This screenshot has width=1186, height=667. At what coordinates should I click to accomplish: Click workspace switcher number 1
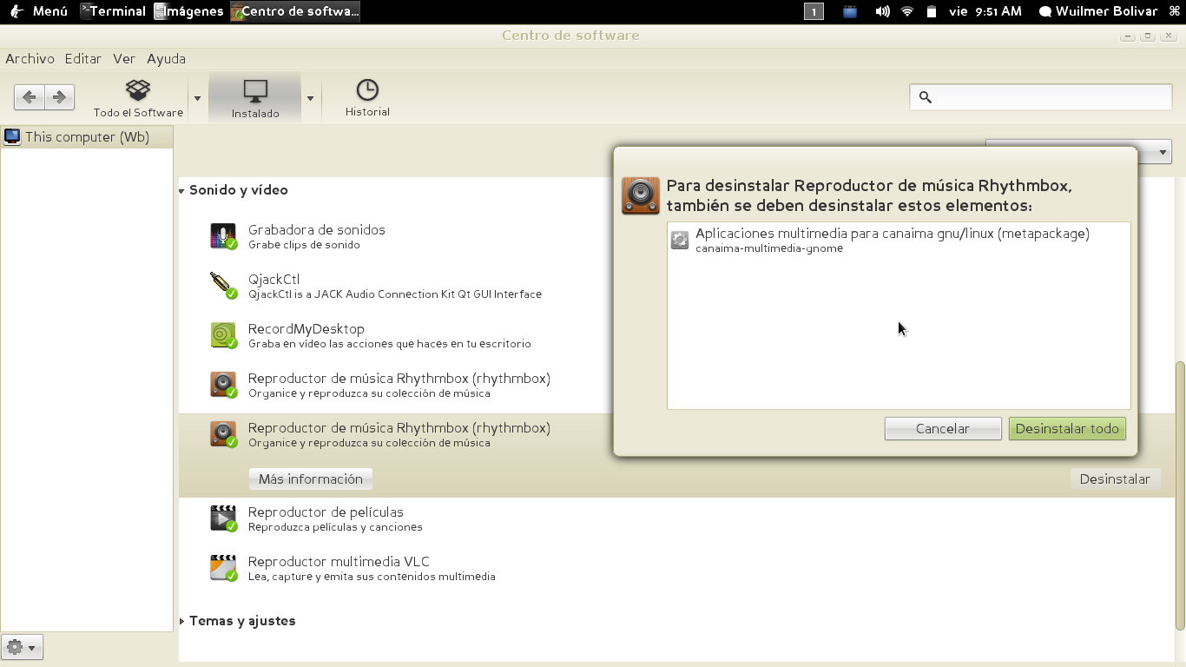814,11
